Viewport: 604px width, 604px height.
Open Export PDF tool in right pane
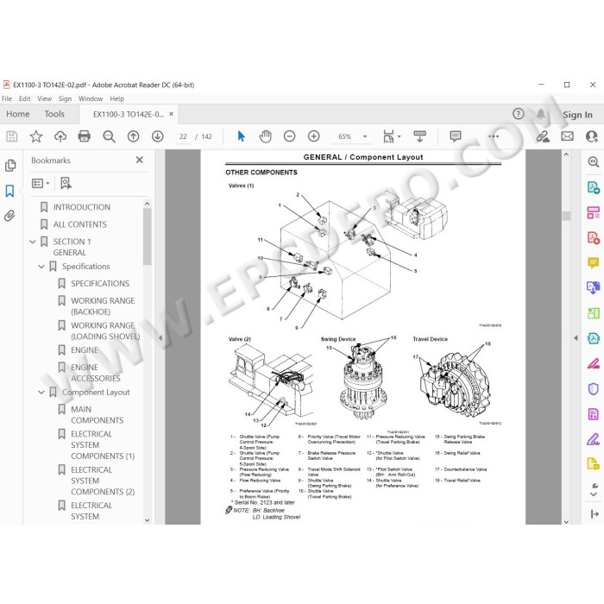tap(594, 187)
